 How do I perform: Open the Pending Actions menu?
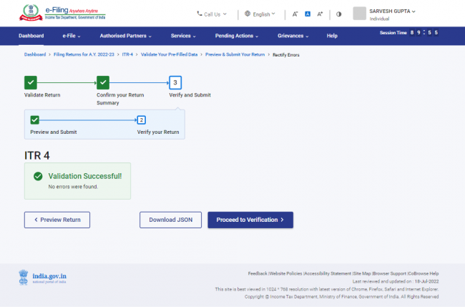point(235,36)
